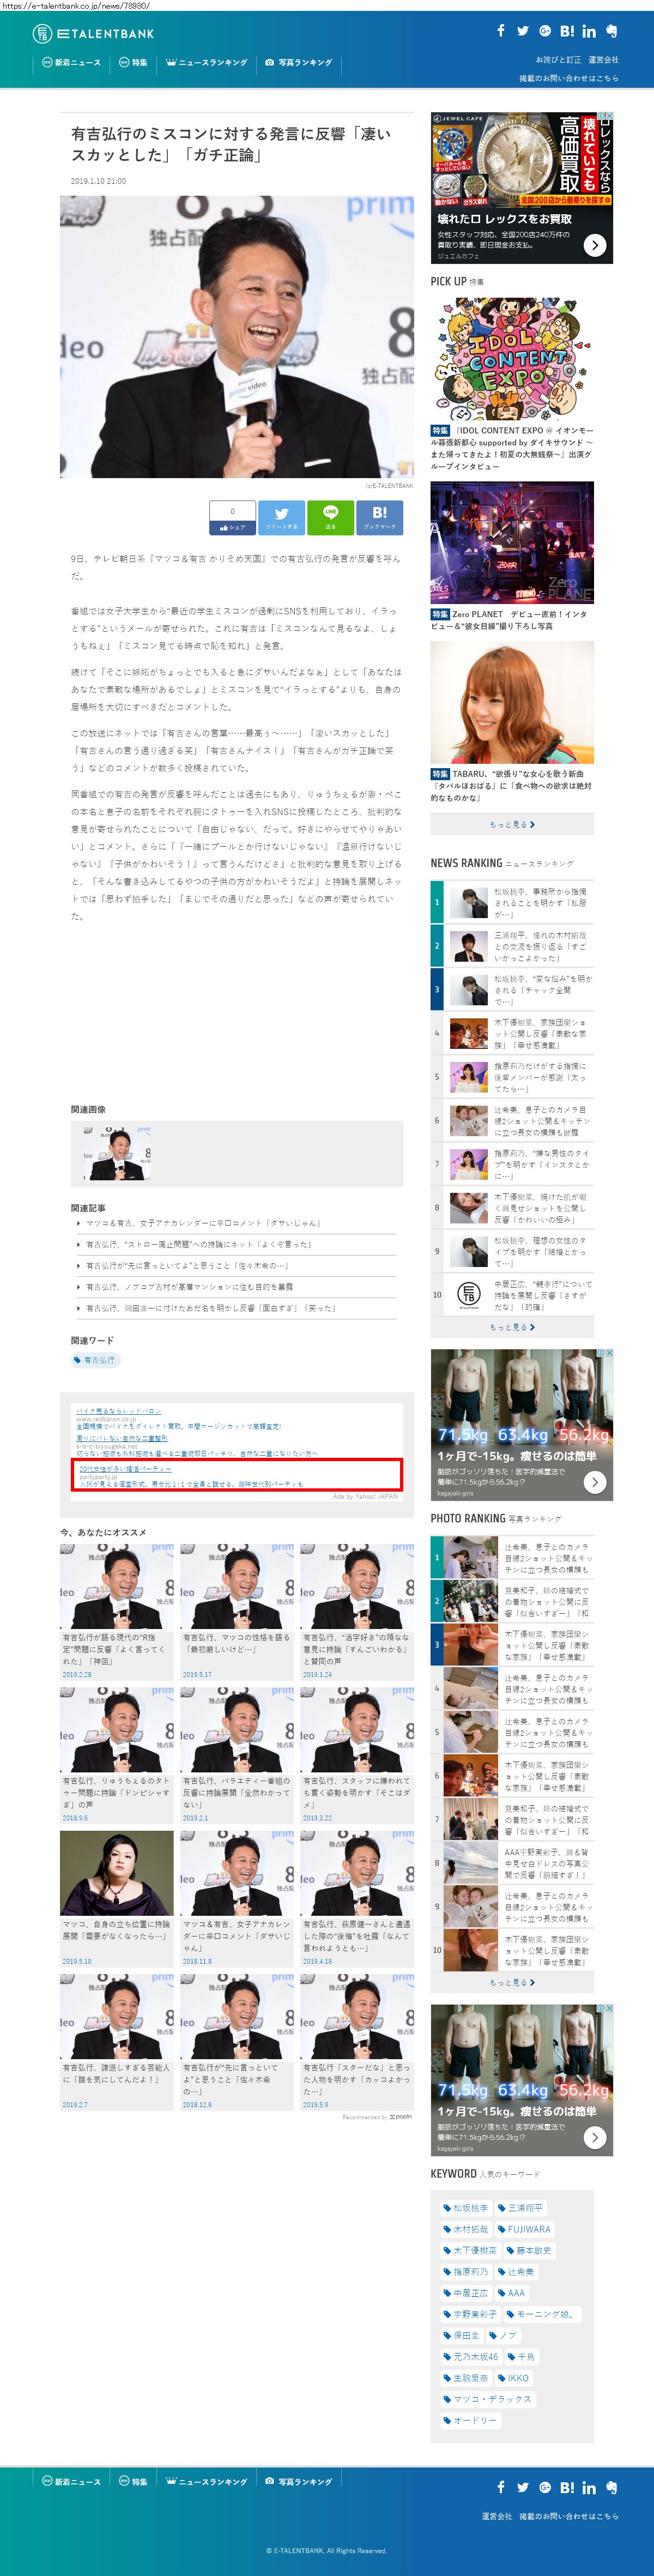Open the footer Twitter icon
Image resolution: width=654 pixels, height=2576 pixels.
point(522,2487)
